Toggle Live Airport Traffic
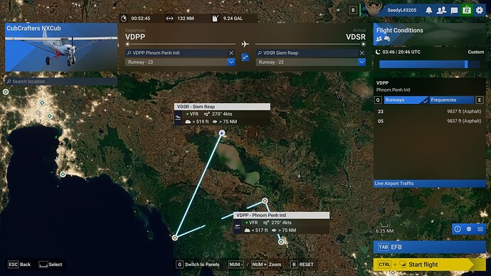 pyautogui.click(x=429, y=184)
